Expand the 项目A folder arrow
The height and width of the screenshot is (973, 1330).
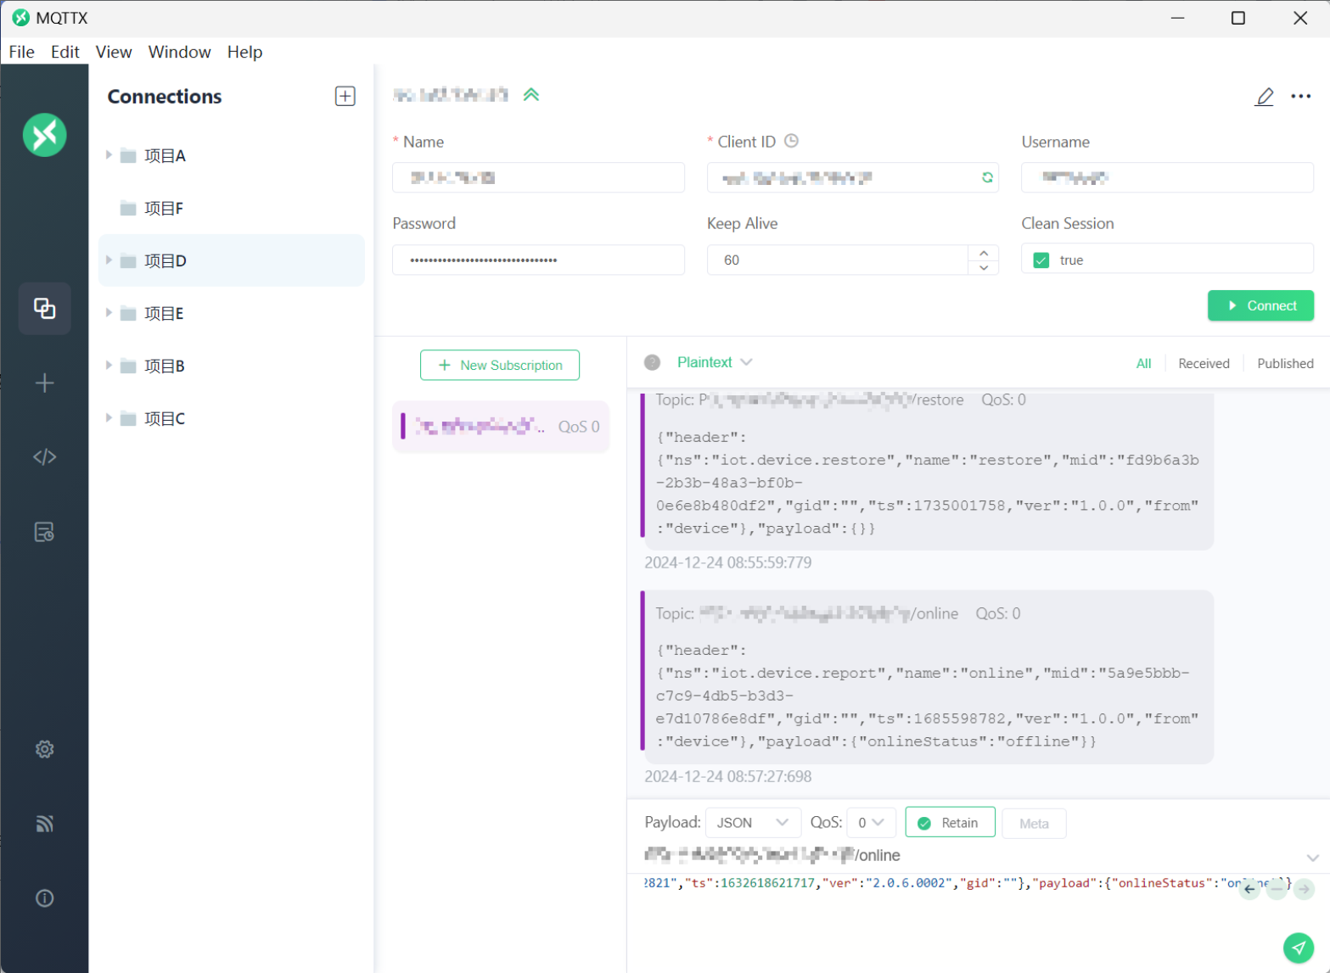click(x=109, y=154)
